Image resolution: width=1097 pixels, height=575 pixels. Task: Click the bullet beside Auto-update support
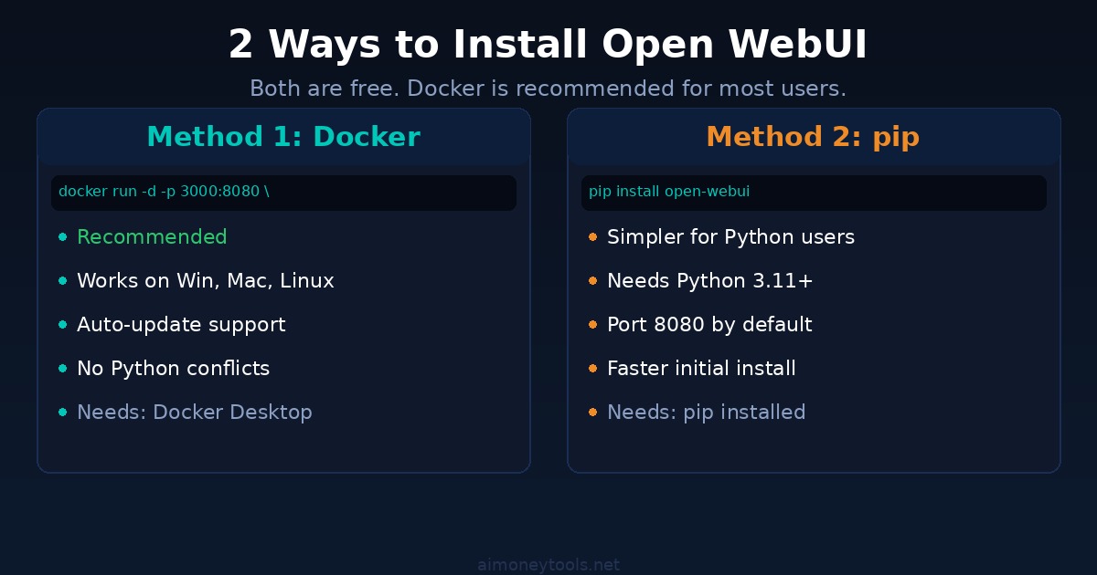click(63, 325)
